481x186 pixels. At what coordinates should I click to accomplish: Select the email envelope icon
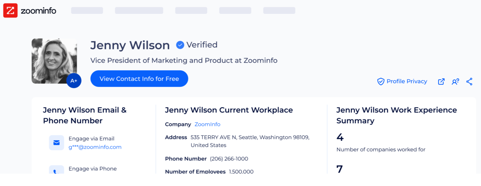(57, 143)
